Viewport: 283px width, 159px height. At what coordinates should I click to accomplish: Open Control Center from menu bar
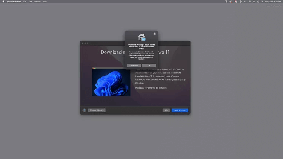click(x=258, y=2)
